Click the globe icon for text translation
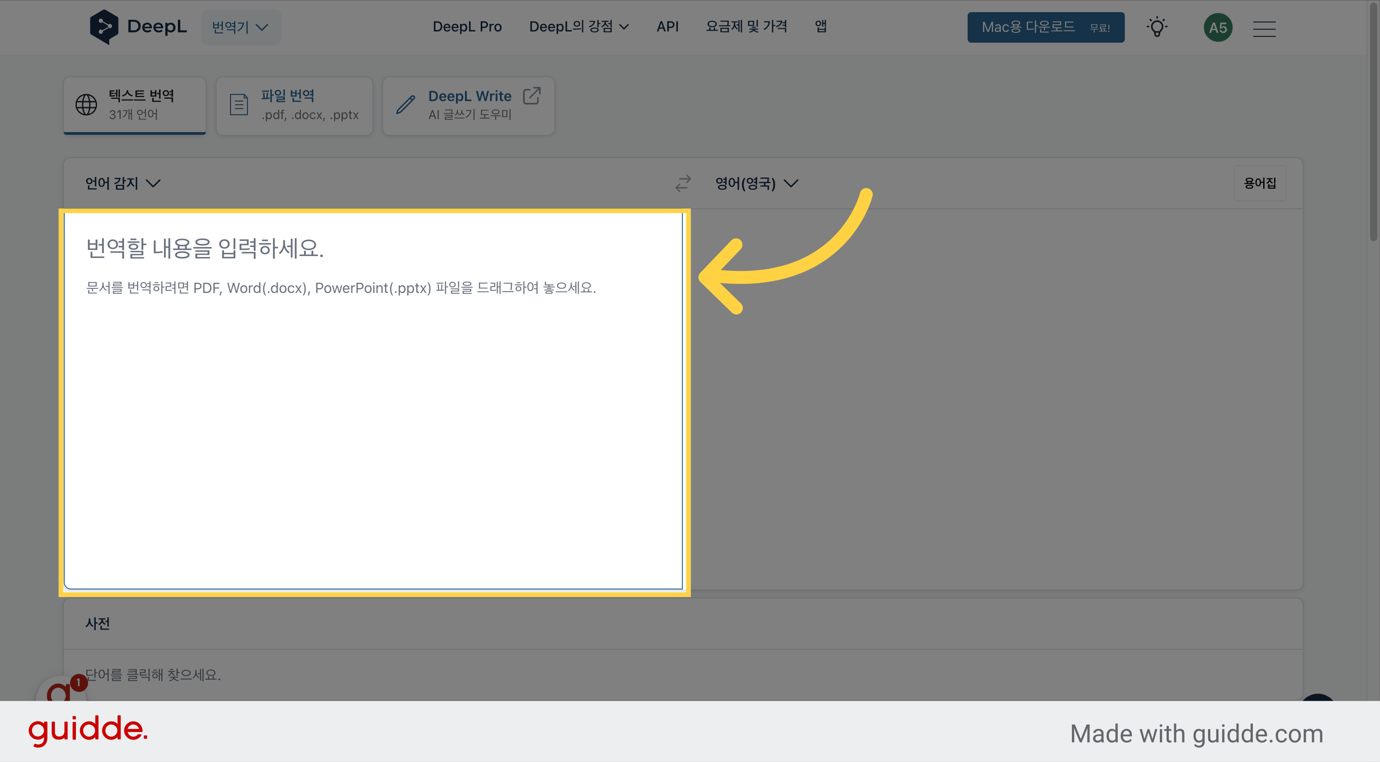Screen dimensions: 1380x762 coord(86,105)
